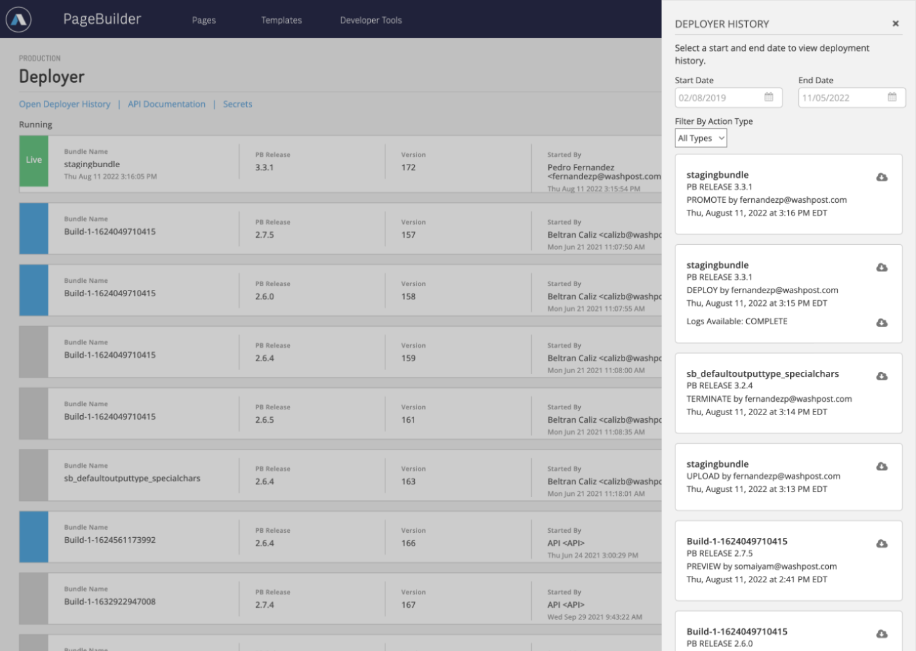Select version 159 row bundle name

pos(109,355)
